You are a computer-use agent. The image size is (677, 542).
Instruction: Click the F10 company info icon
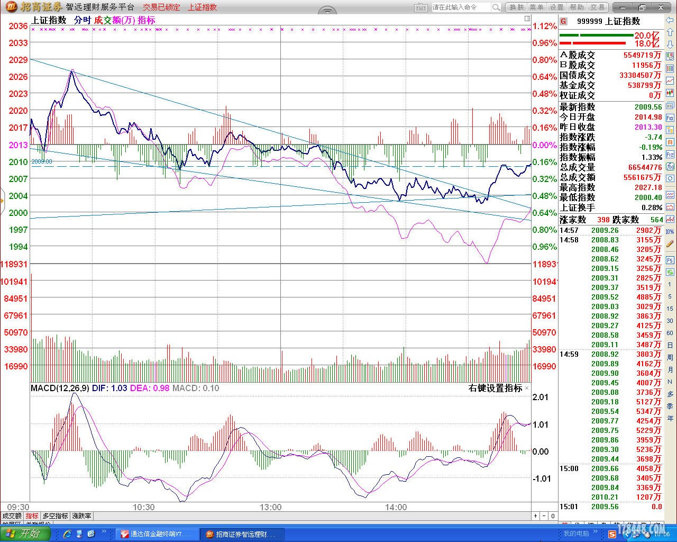(670, 118)
